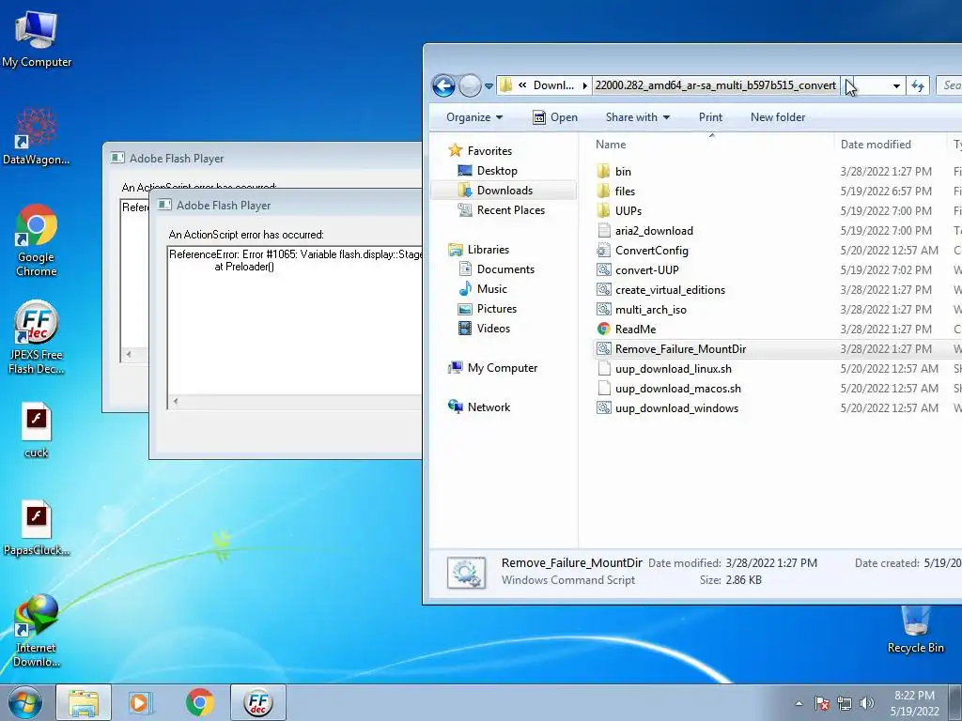Select the uup_download_windows script
Image resolution: width=962 pixels, height=721 pixels.
[x=676, y=408]
